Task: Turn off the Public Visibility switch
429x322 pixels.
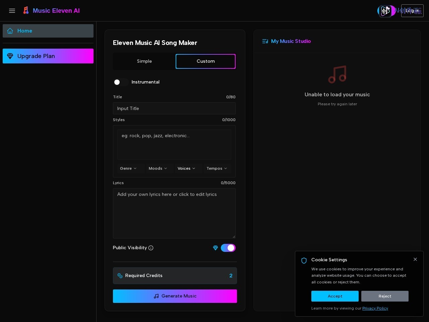Action: click(x=228, y=248)
